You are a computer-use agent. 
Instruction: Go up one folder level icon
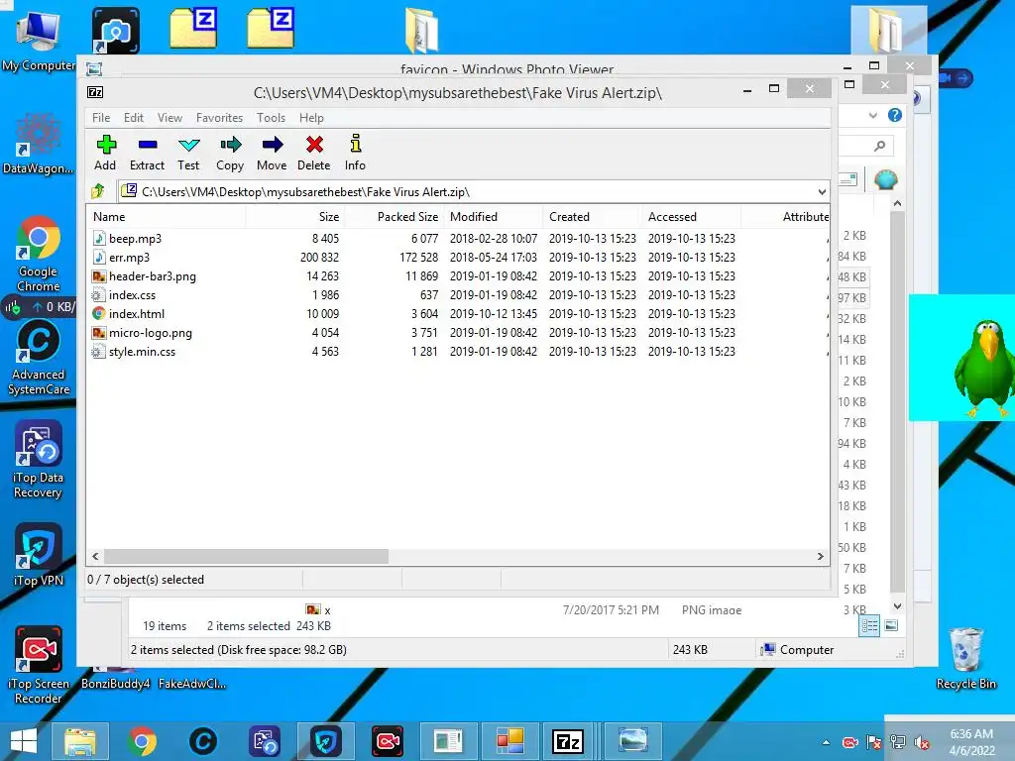coord(98,191)
